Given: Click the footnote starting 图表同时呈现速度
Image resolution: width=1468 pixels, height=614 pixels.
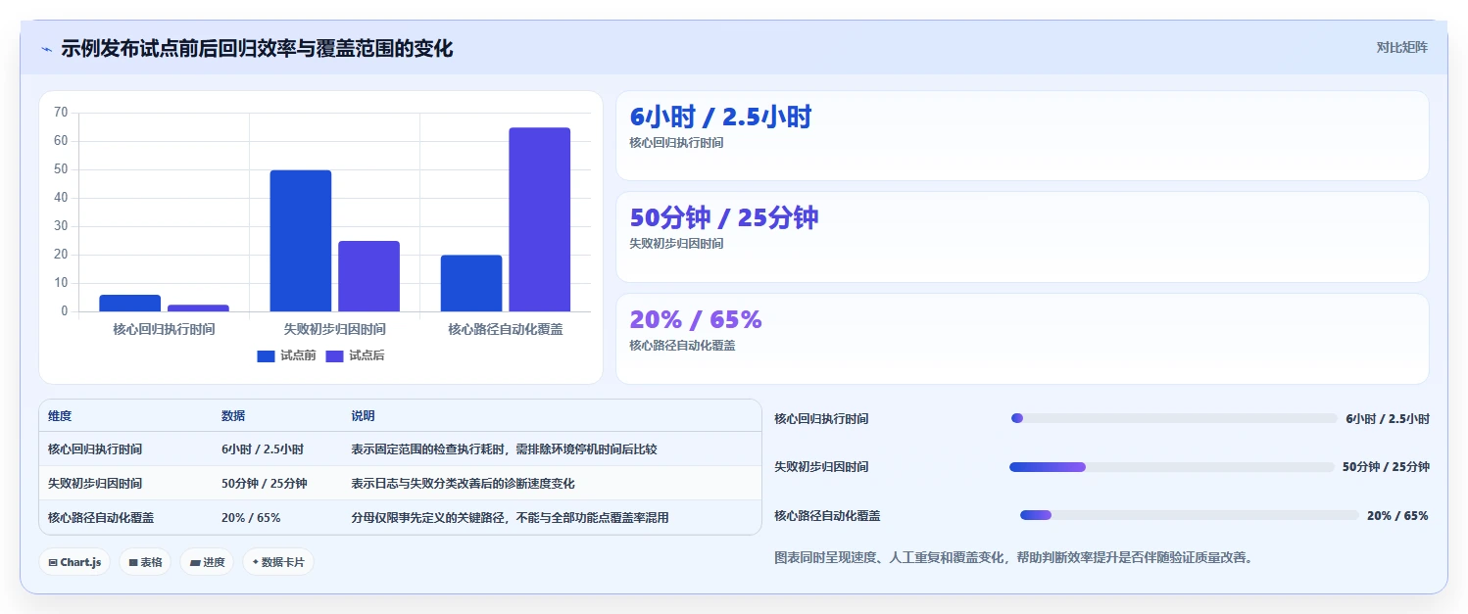Looking at the screenshot, I should 1013,558.
